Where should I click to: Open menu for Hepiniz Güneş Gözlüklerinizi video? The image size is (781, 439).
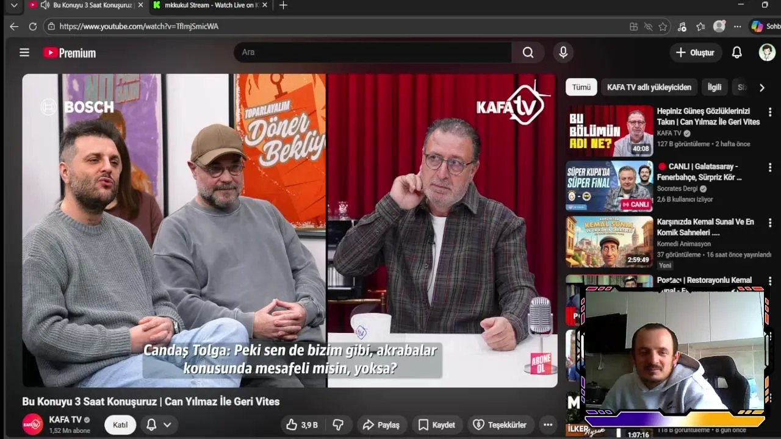[770, 112]
